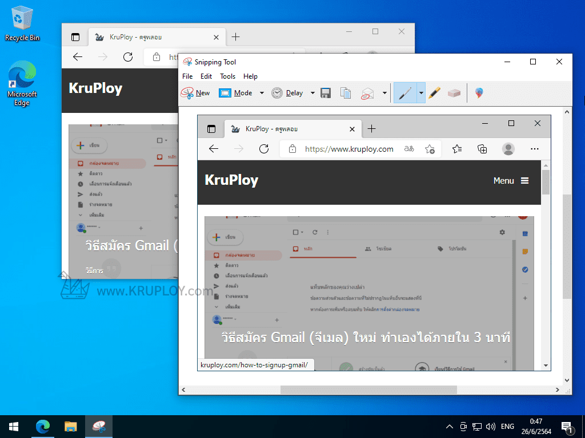Select the Highlighter tool
Viewport: 585px width, 438px height.
tap(434, 93)
